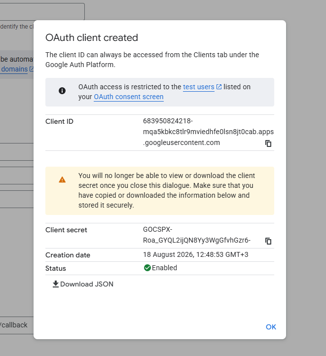The image size is (326, 356).
Task: Click the OAuth client created heading
Action: (92, 37)
